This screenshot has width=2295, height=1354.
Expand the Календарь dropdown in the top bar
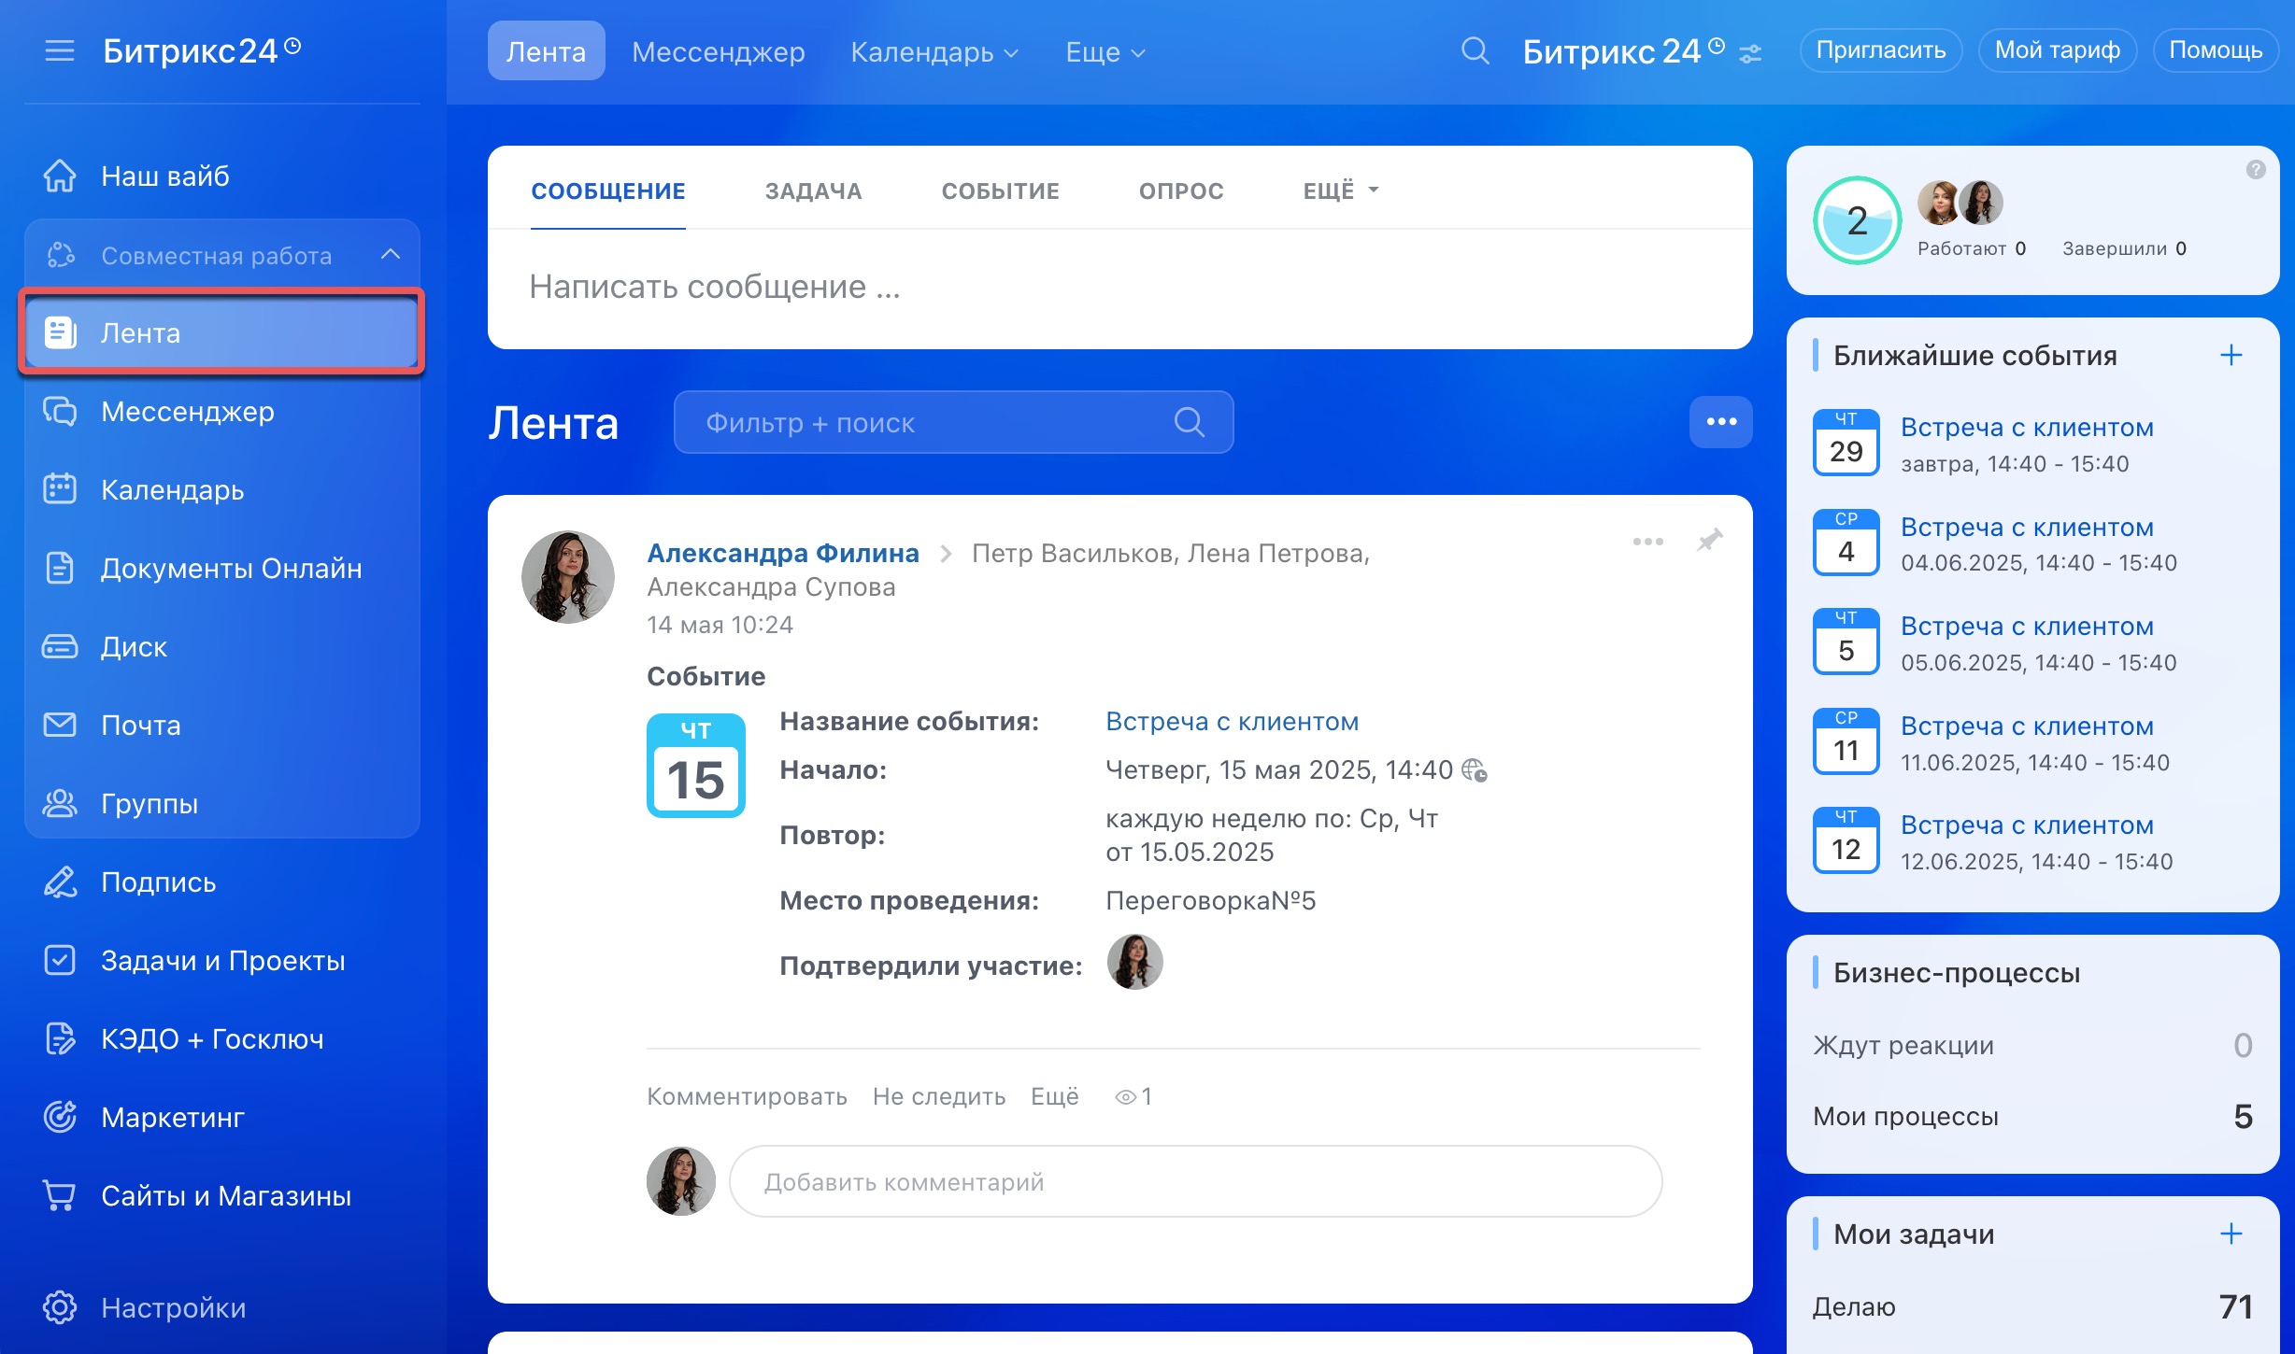[x=934, y=52]
